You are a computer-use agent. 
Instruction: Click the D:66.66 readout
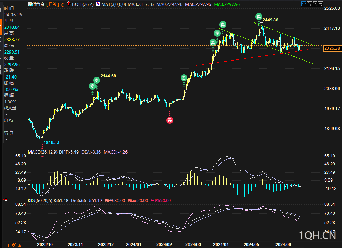pyautogui.click(x=79, y=200)
